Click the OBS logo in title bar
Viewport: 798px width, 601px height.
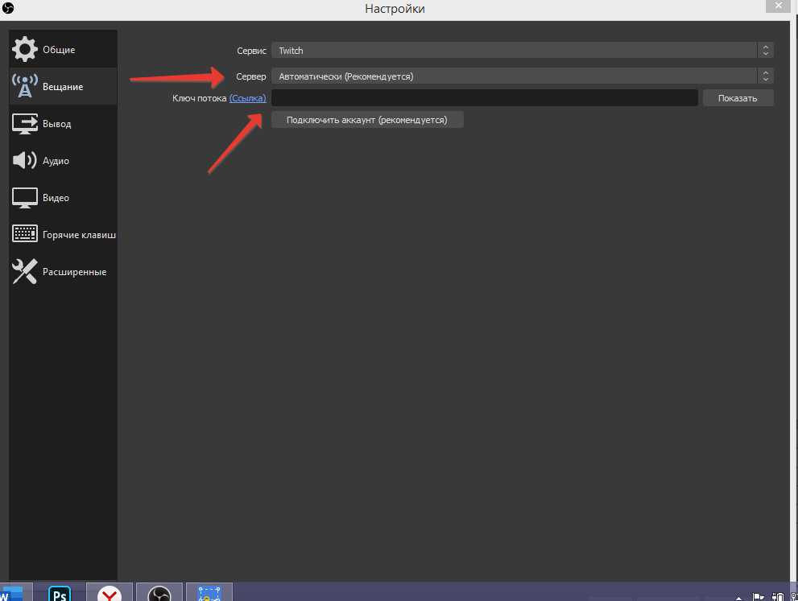(9, 9)
